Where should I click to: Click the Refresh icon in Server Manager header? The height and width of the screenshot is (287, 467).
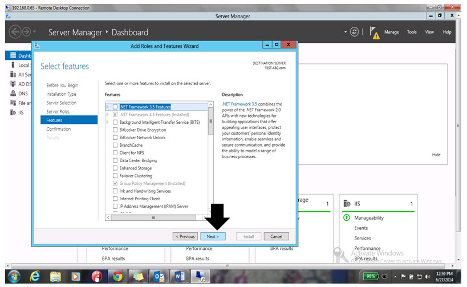[x=354, y=31]
